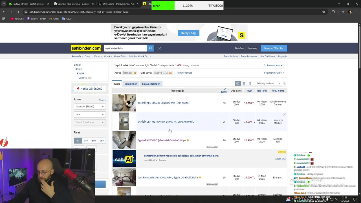The height and width of the screenshot is (203, 361).
Task: Open the İstanbul (Tümü) city dropdown
Action: (90, 107)
